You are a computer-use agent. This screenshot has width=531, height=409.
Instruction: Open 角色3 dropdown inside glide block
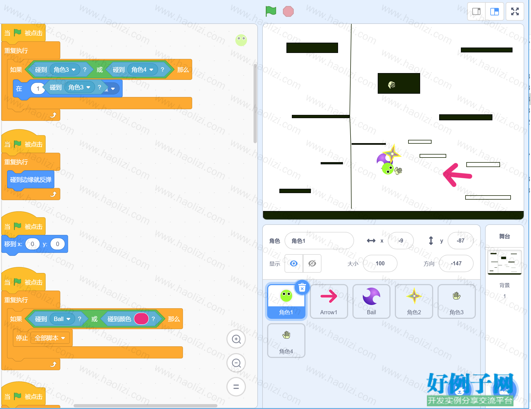coord(79,87)
